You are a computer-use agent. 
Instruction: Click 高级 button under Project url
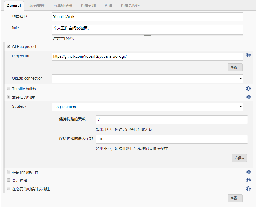click(x=235, y=67)
